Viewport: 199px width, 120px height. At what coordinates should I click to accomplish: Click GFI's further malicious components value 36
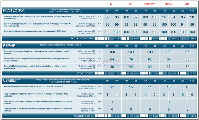coord(112,67)
